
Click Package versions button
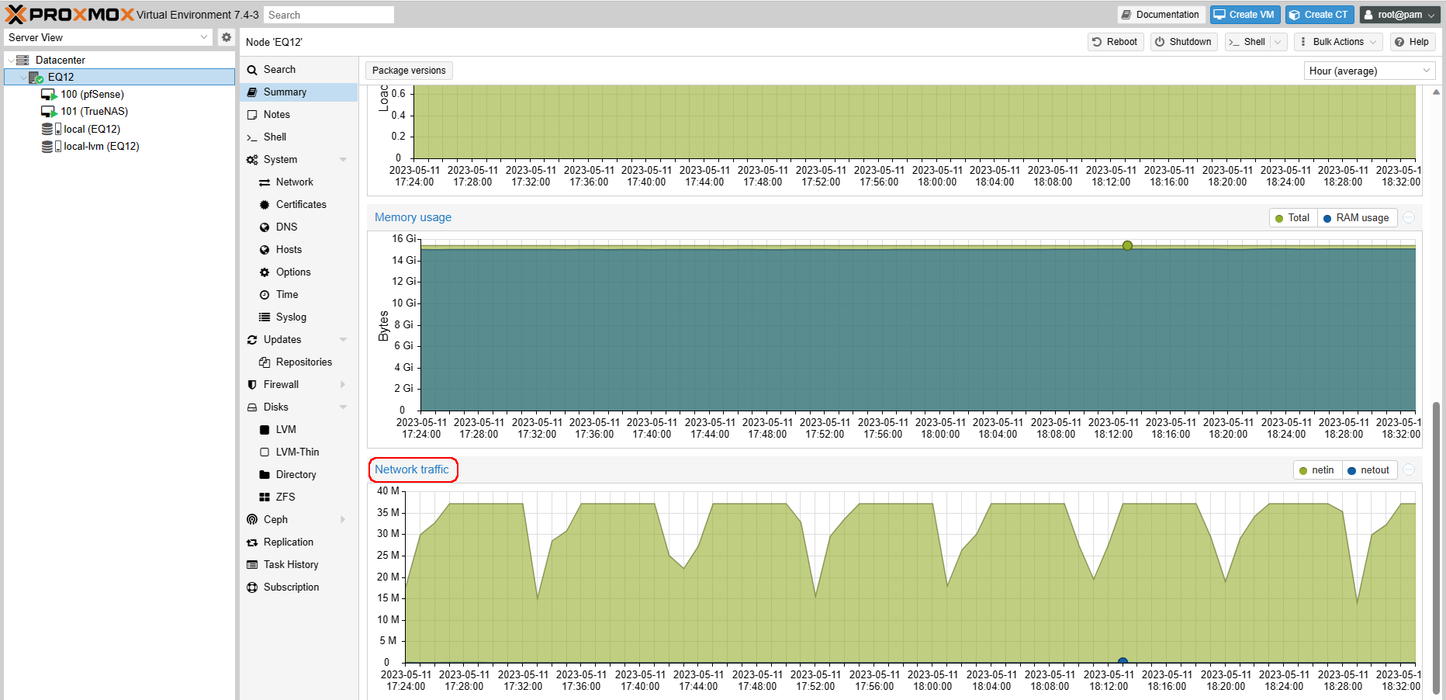pyautogui.click(x=409, y=71)
